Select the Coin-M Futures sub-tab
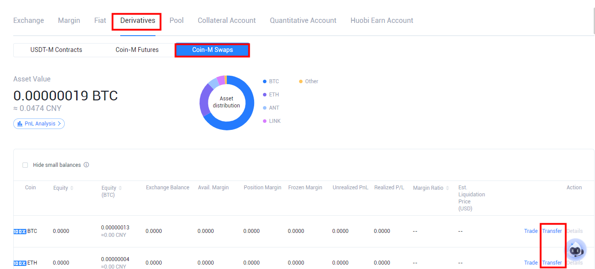The width and height of the screenshot is (595, 269). [x=137, y=50]
